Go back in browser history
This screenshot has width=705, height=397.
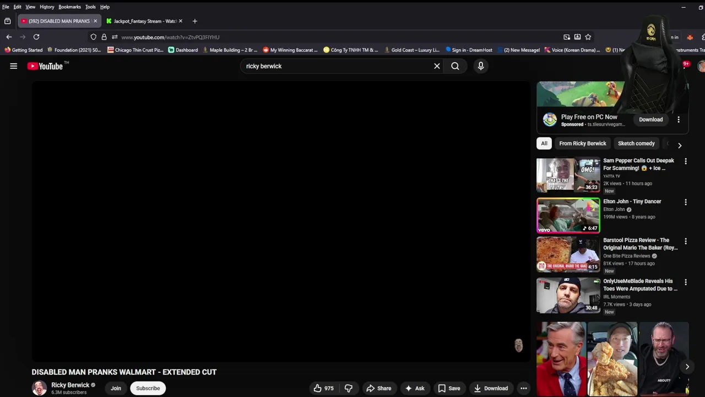pos(9,37)
